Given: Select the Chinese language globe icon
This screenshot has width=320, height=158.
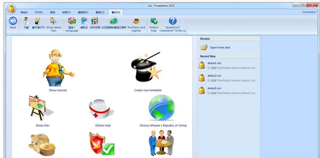Looking at the screenshot, I should [162, 107].
